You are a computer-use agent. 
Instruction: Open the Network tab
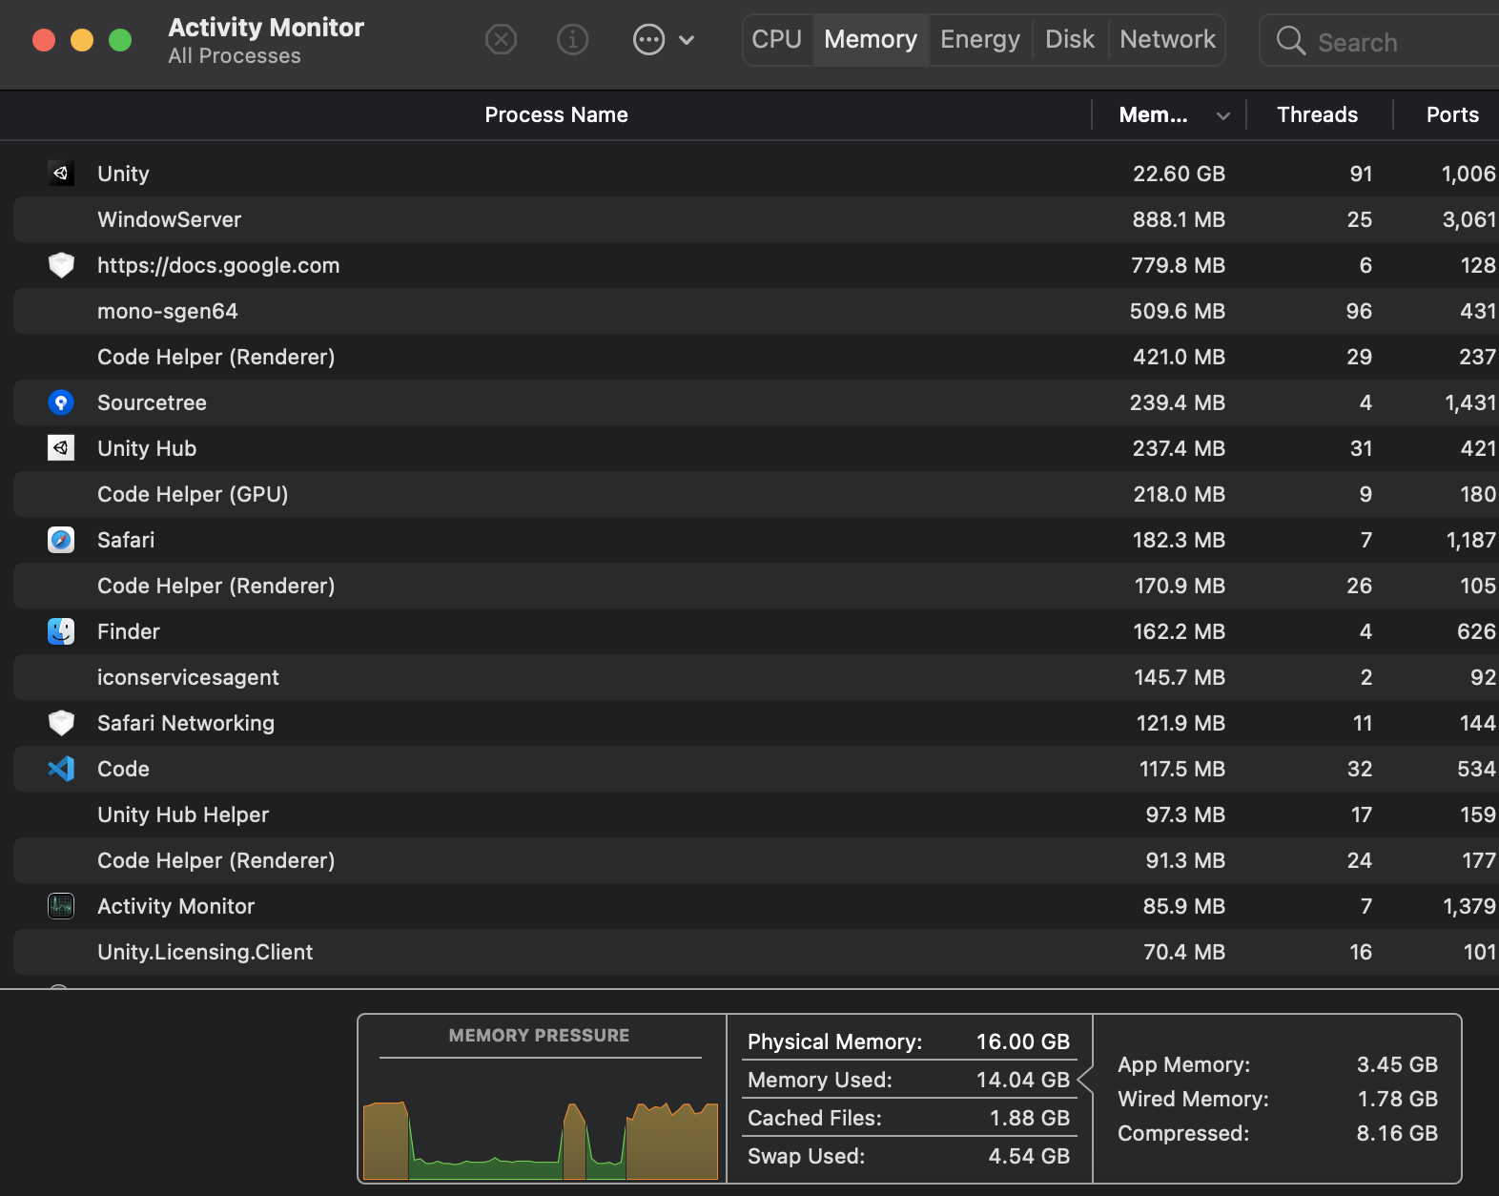[x=1167, y=39]
